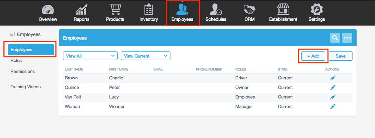Open the Training Videos link

pyautogui.click(x=26, y=87)
